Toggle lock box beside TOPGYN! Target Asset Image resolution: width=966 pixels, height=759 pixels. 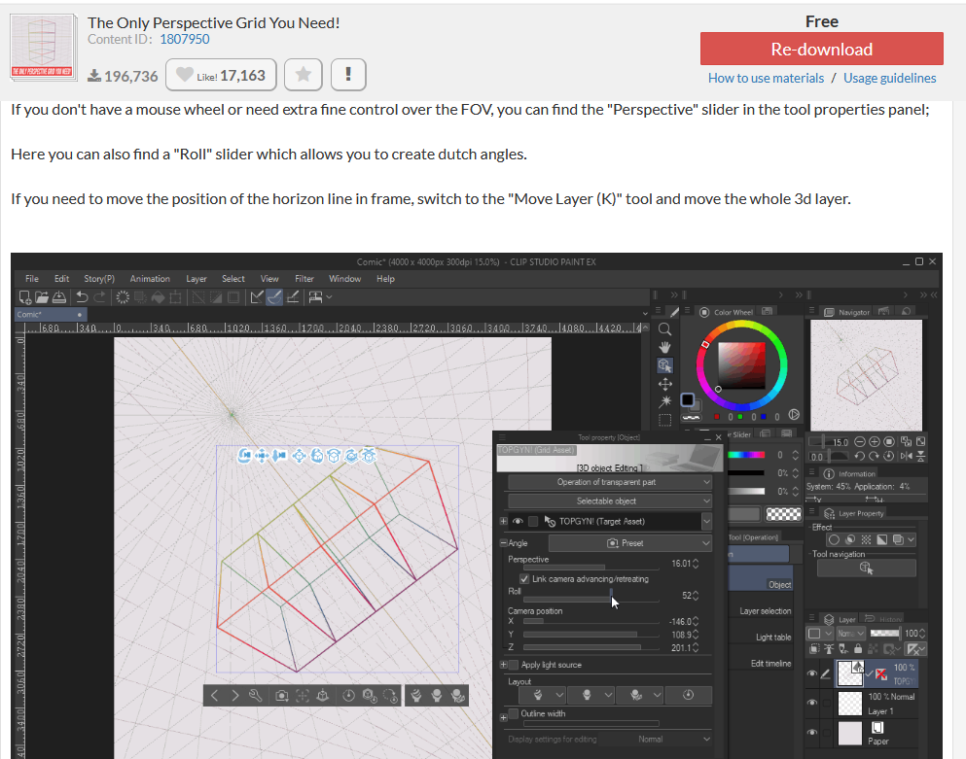pos(533,522)
